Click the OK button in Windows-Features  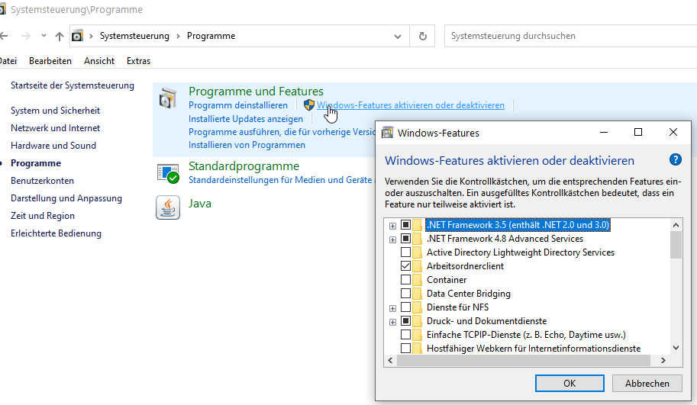(x=570, y=384)
